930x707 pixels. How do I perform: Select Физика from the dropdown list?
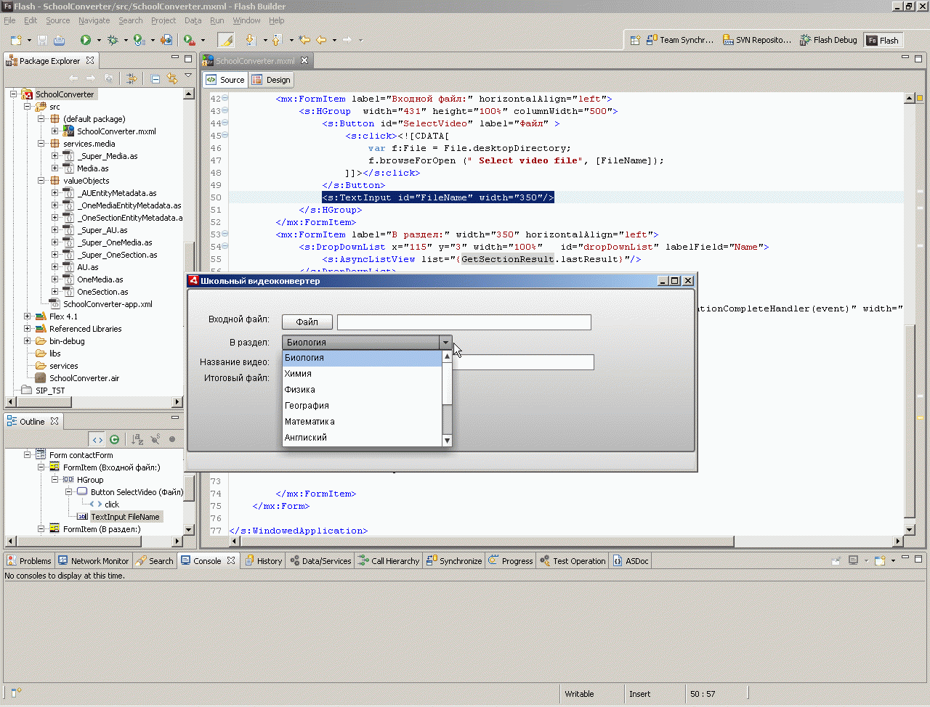[x=300, y=390]
